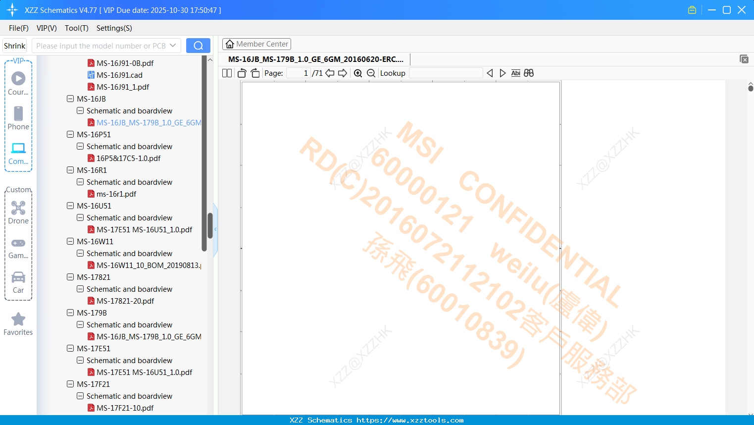754x425 pixels.
Task: Click the Lookup text field
Action: pyautogui.click(x=446, y=73)
